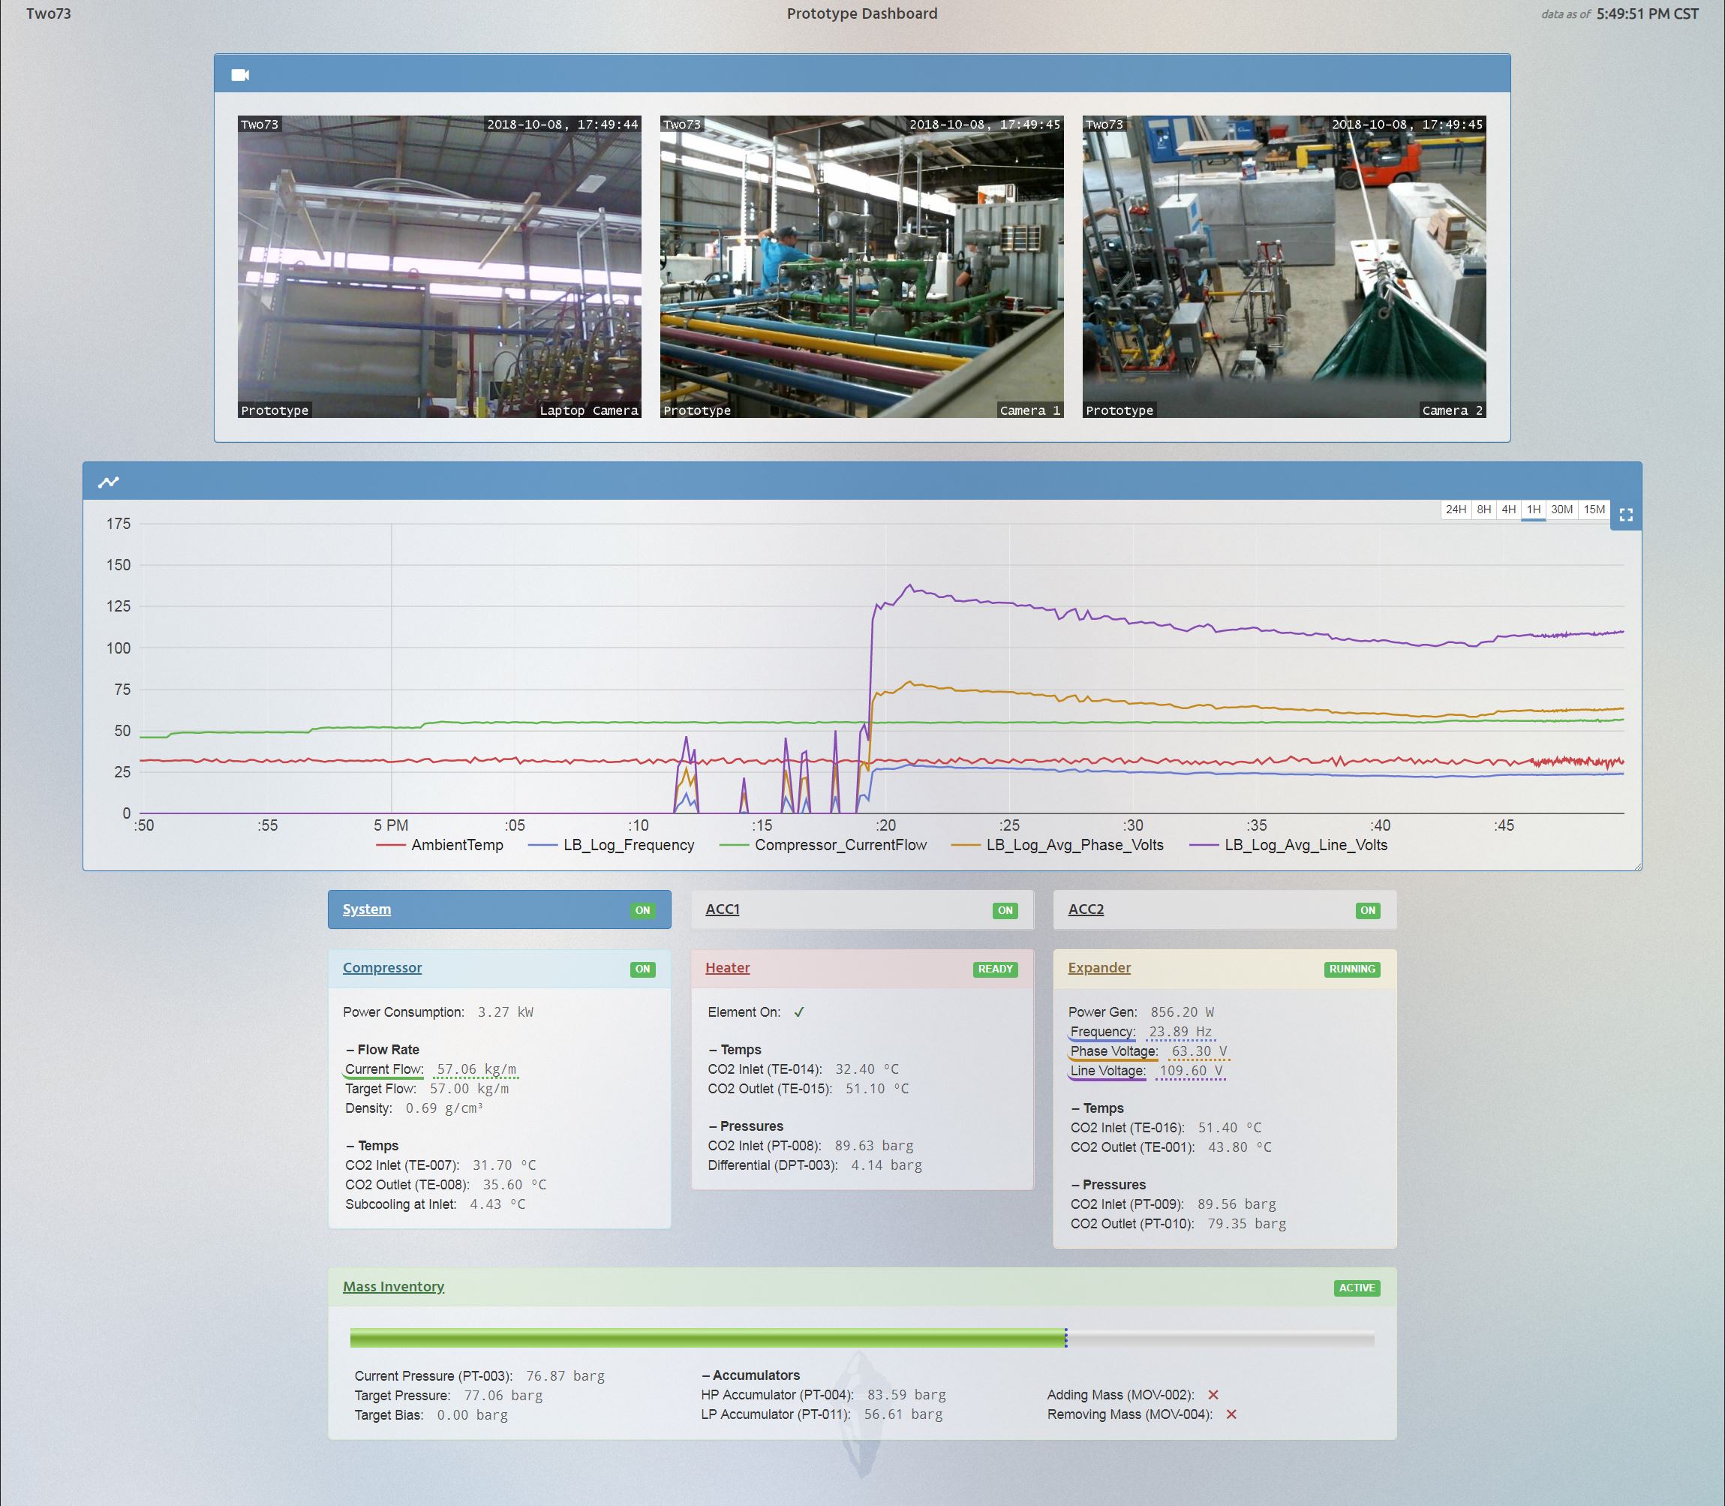Image resolution: width=1725 pixels, height=1506 pixels.
Task: Hide the LB_Log_Avg_Line_Volts legend series
Action: (x=1305, y=846)
